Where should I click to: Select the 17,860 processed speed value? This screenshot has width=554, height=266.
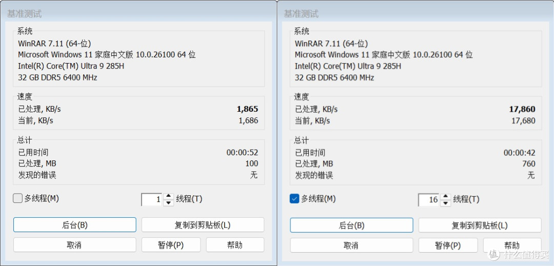[x=522, y=109]
